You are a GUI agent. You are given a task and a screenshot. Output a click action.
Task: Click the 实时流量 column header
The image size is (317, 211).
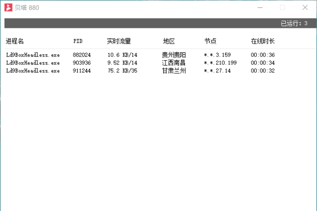click(x=119, y=41)
